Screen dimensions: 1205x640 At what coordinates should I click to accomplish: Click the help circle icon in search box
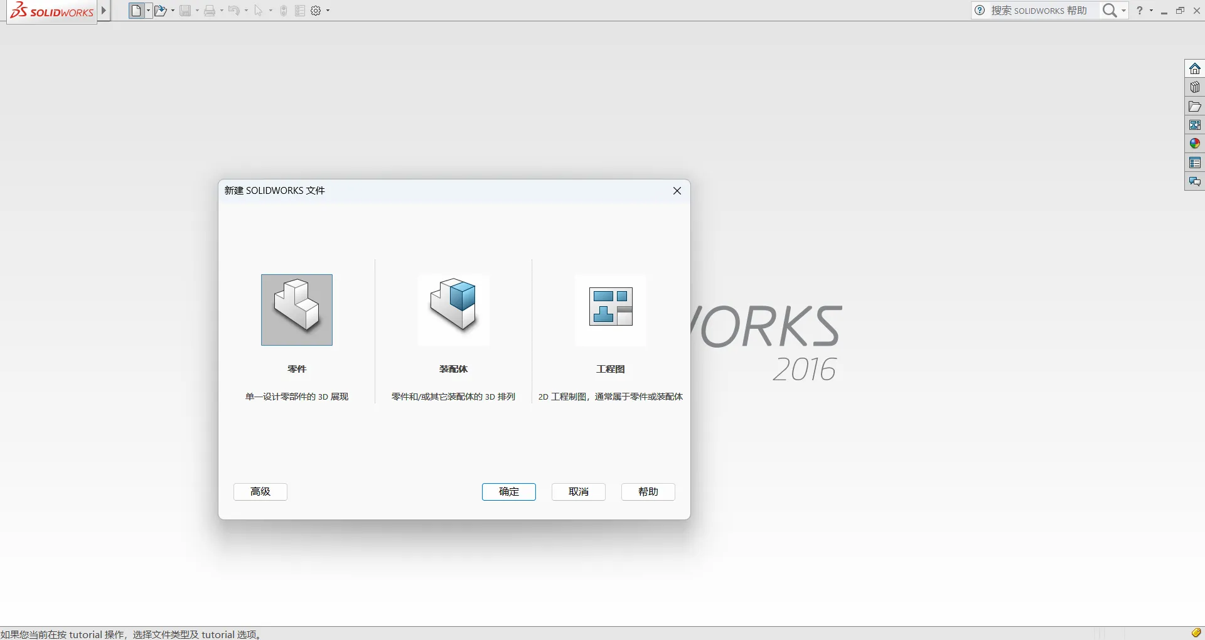pos(980,10)
